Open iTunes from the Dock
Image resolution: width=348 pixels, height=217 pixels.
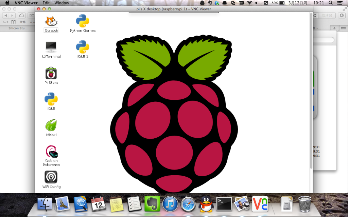click(170, 204)
